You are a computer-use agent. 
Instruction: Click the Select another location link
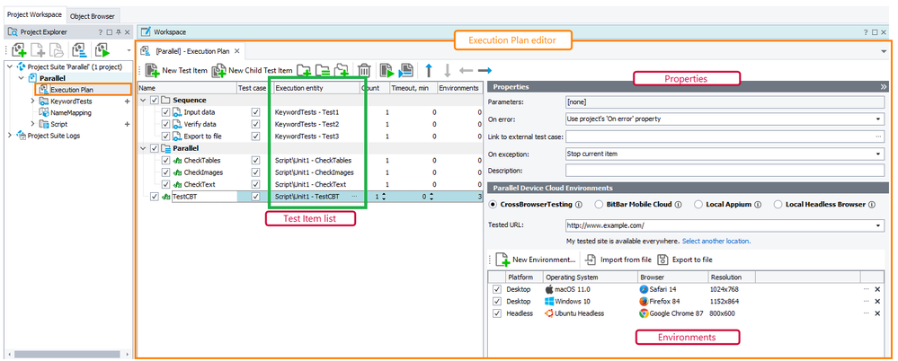[716, 241]
